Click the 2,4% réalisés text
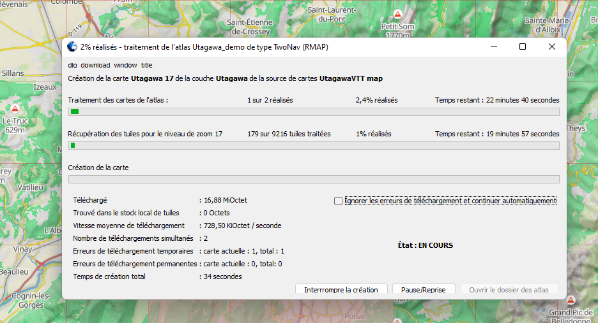The image size is (598, 323). (x=376, y=100)
